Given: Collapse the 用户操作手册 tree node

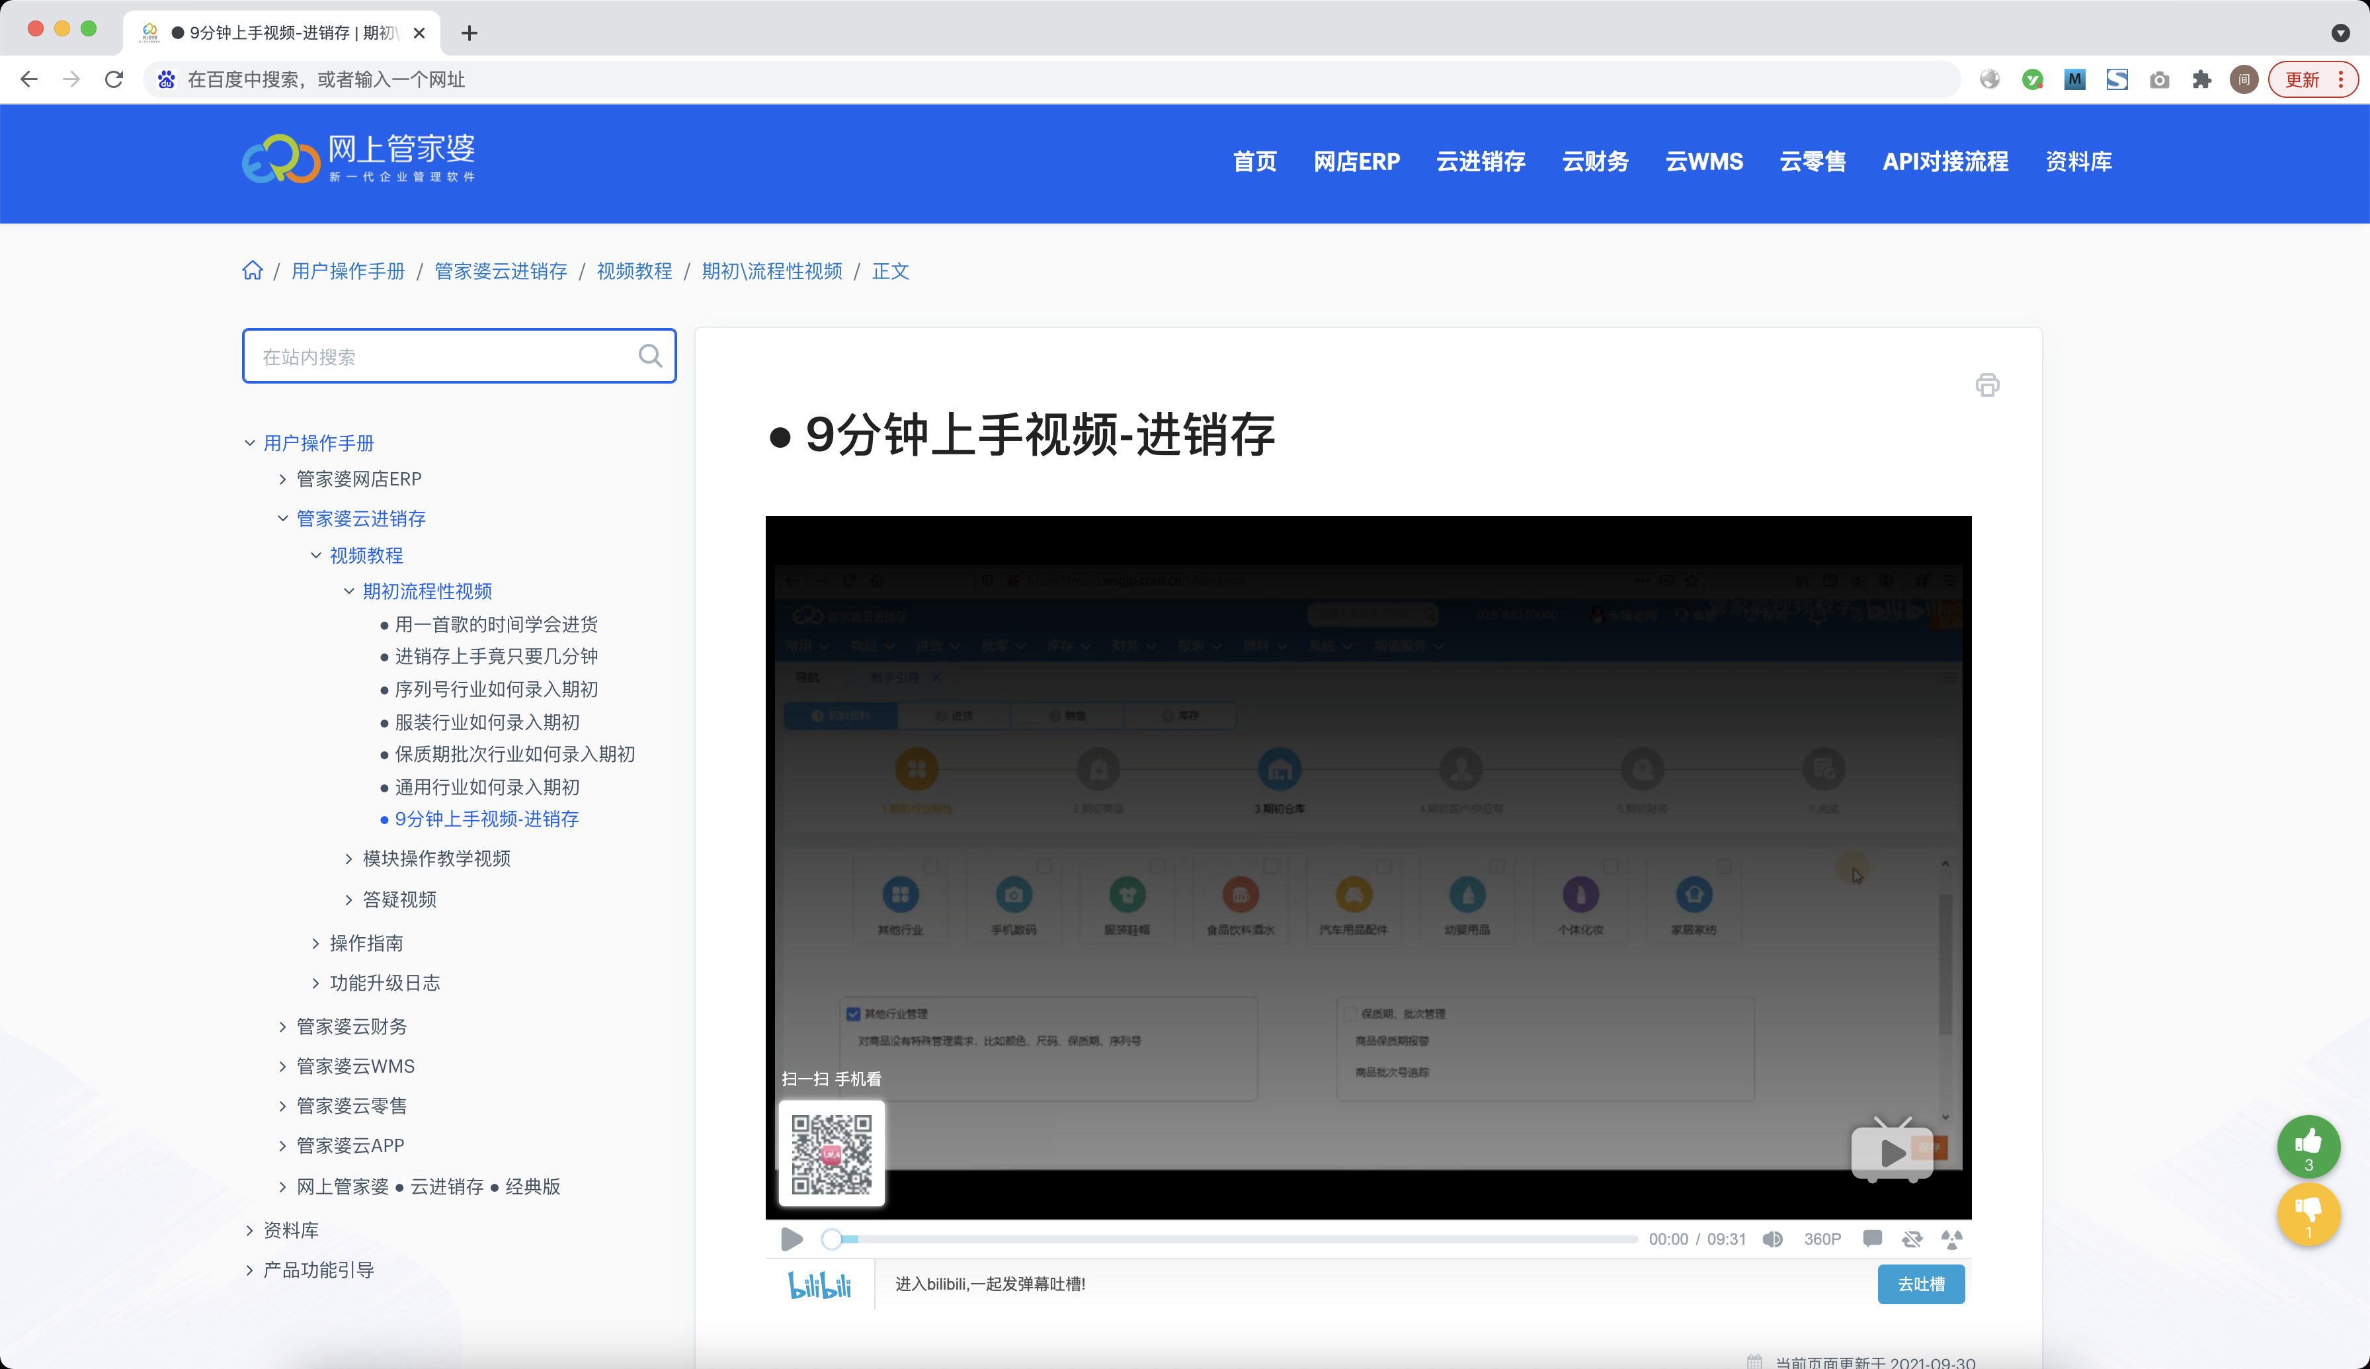Looking at the screenshot, I should pyautogui.click(x=249, y=443).
